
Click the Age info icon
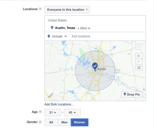(x=40, y=112)
